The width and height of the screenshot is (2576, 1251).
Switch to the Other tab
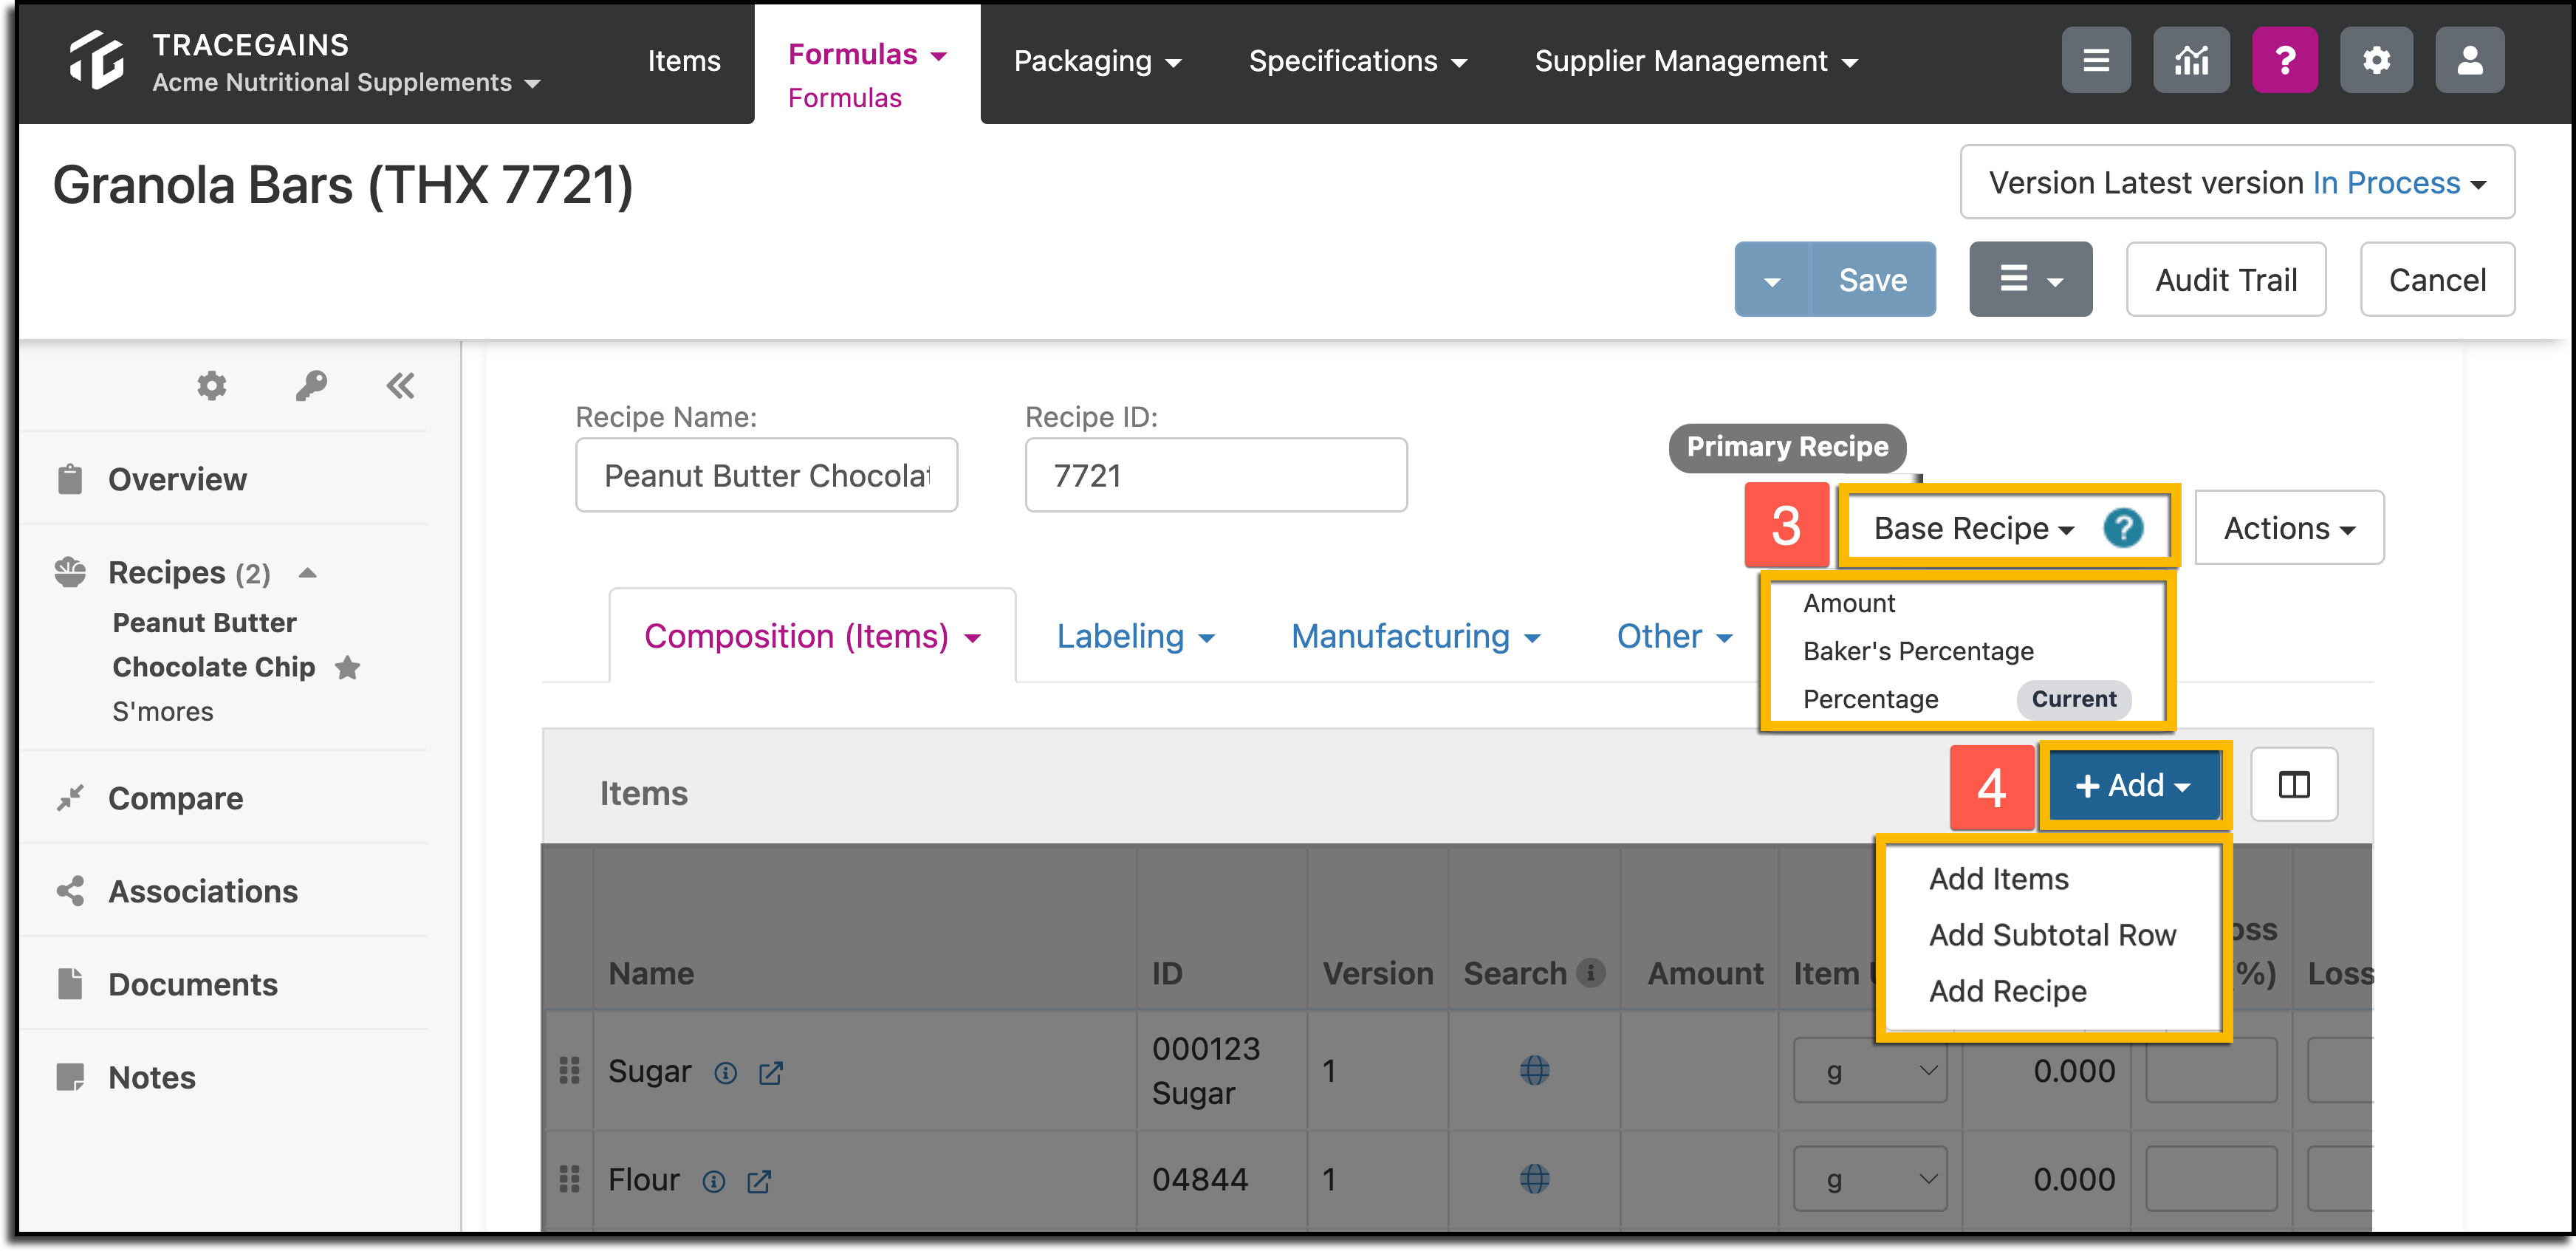click(1674, 636)
